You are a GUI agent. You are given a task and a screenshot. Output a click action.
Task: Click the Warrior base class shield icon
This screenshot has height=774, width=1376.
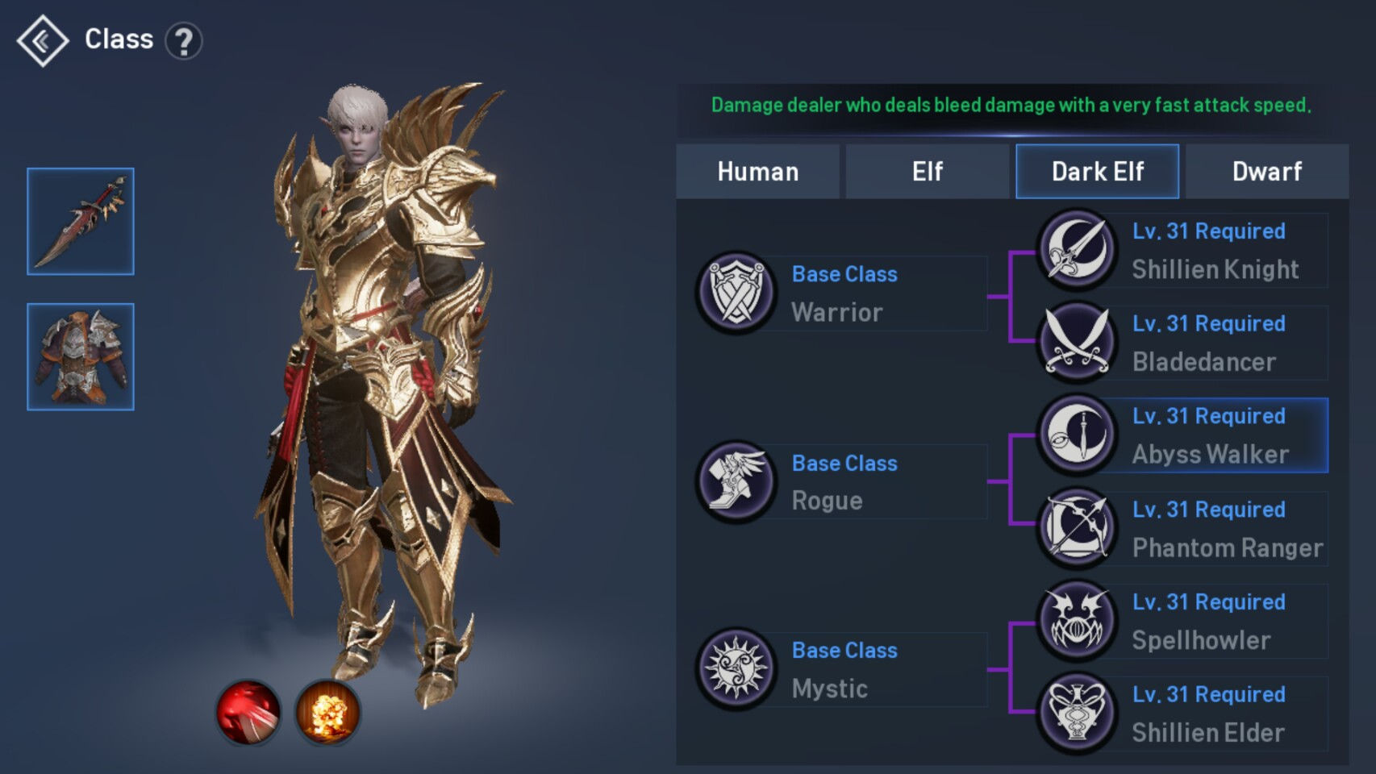(736, 293)
